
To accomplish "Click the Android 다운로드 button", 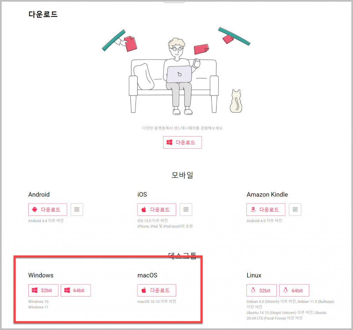I will [48, 210].
